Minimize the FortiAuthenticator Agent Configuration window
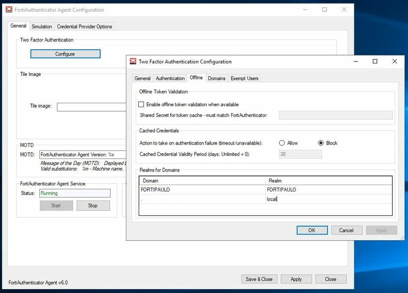Screen dimensions: 408x293 (305, 10)
